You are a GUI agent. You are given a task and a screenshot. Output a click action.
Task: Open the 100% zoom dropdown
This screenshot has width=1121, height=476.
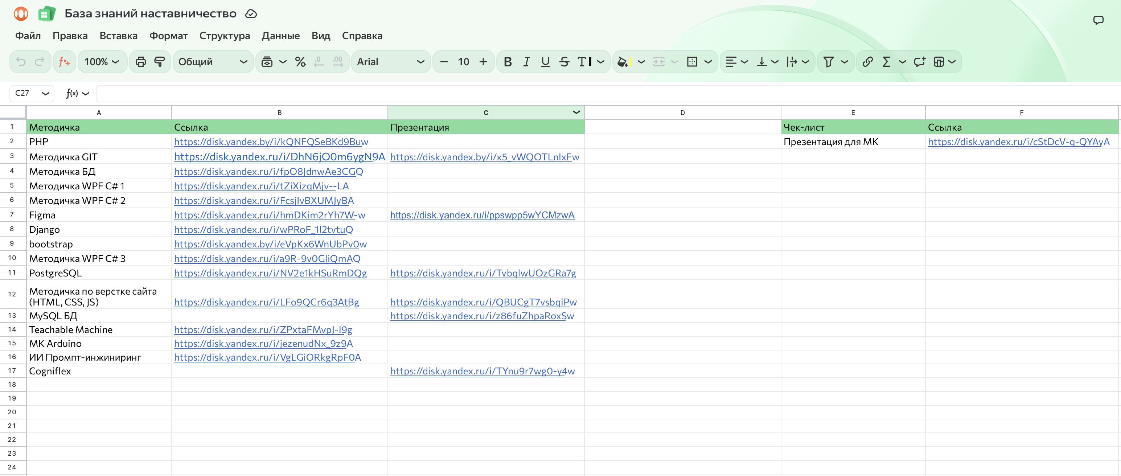point(102,62)
